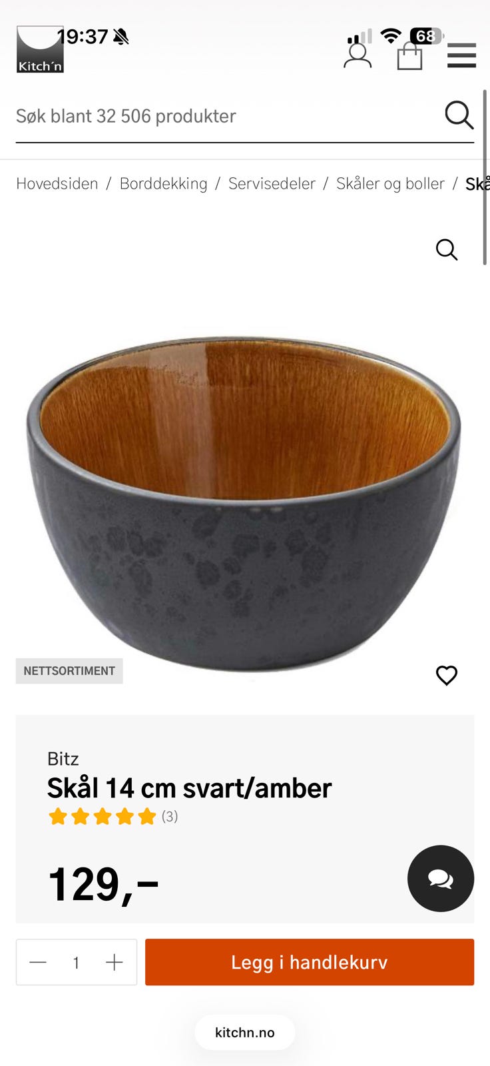Increase quantity with plus button
This screenshot has height=1066, width=490.
point(115,962)
